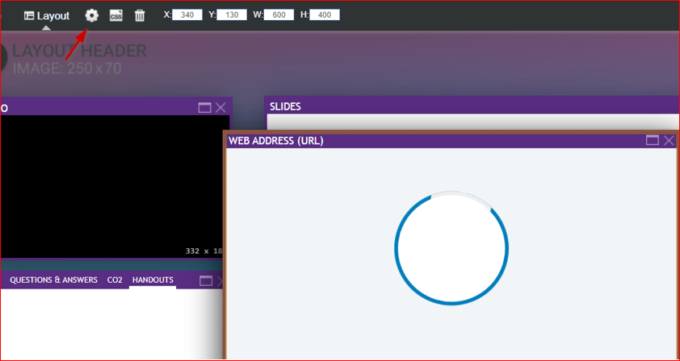This screenshot has width=680, height=361.
Task: Switch to the CO2 tab
Action: pyautogui.click(x=115, y=280)
